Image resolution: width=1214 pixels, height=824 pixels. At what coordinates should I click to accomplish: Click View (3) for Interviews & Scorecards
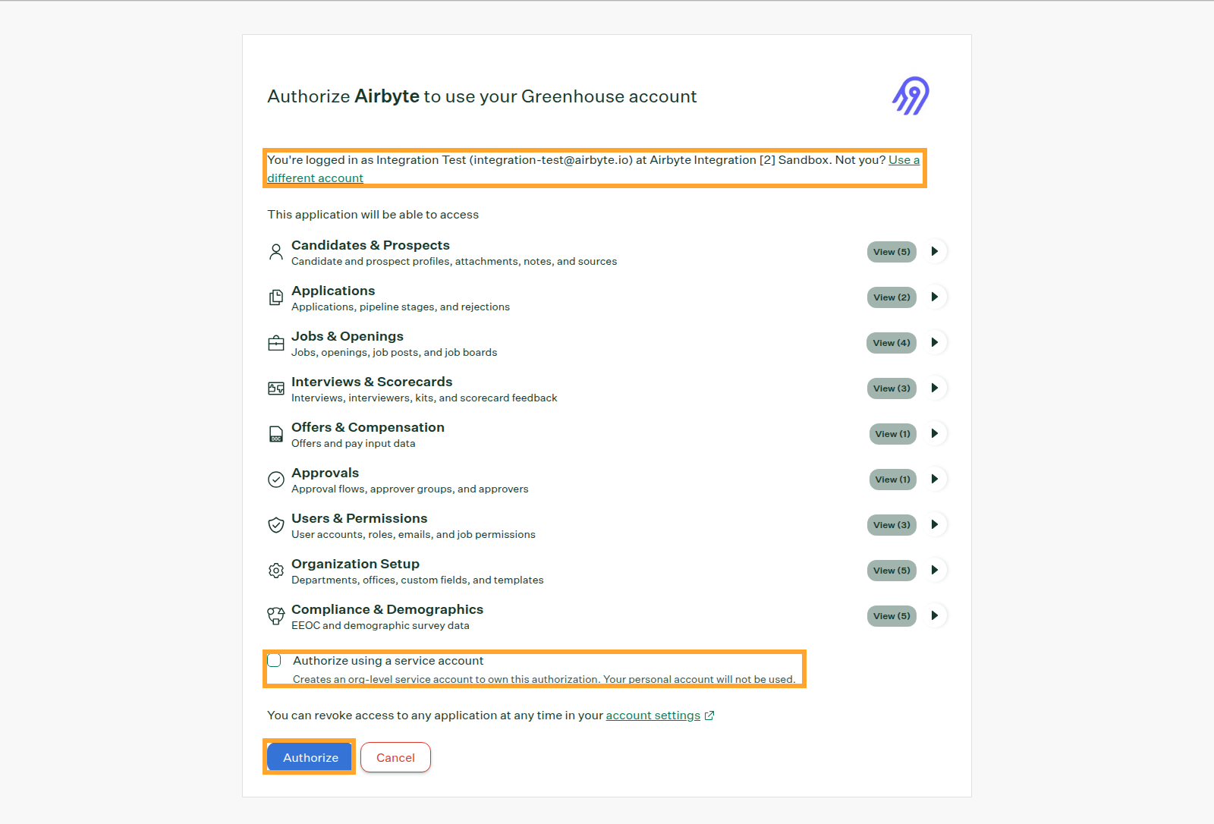(892, 388)
